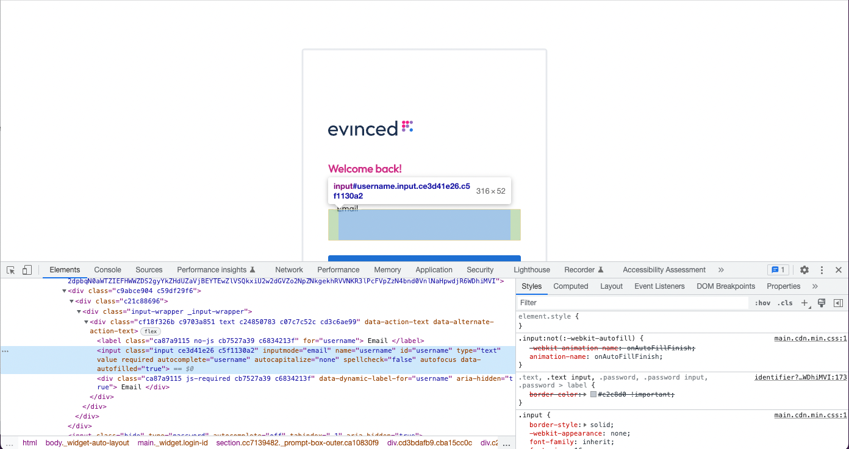
Task: Select the Event Listeners sidebar tab
Action: (x=659, y=286)
